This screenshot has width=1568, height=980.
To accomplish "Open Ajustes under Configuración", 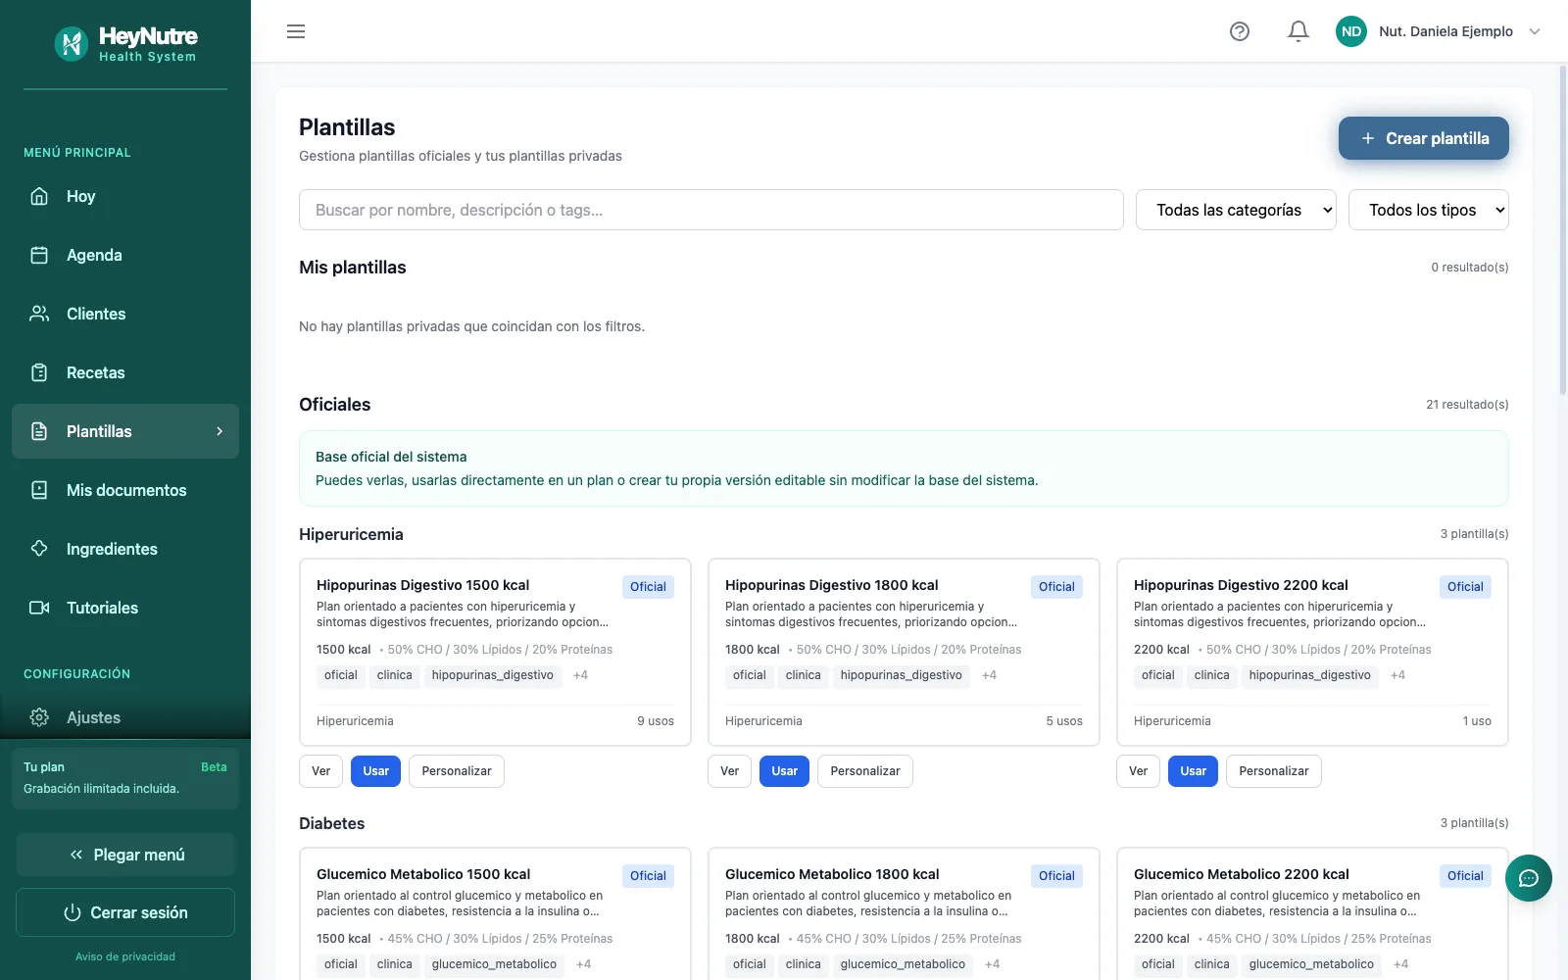I will point(125,717).
